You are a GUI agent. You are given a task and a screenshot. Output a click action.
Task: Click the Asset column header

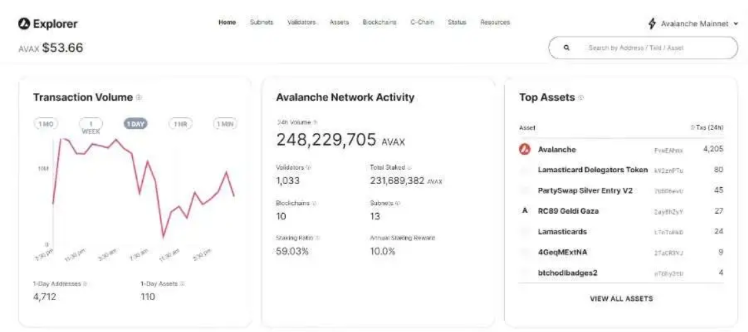pyautogui.click(x=527, y=128)
